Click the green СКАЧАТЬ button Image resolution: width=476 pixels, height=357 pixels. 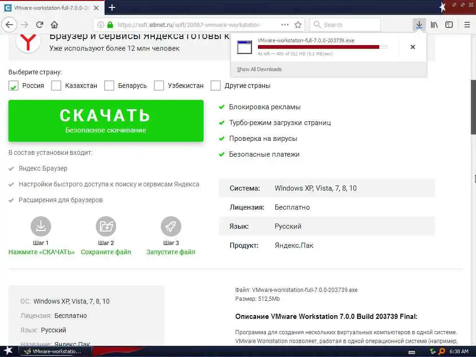click(106, 121)
